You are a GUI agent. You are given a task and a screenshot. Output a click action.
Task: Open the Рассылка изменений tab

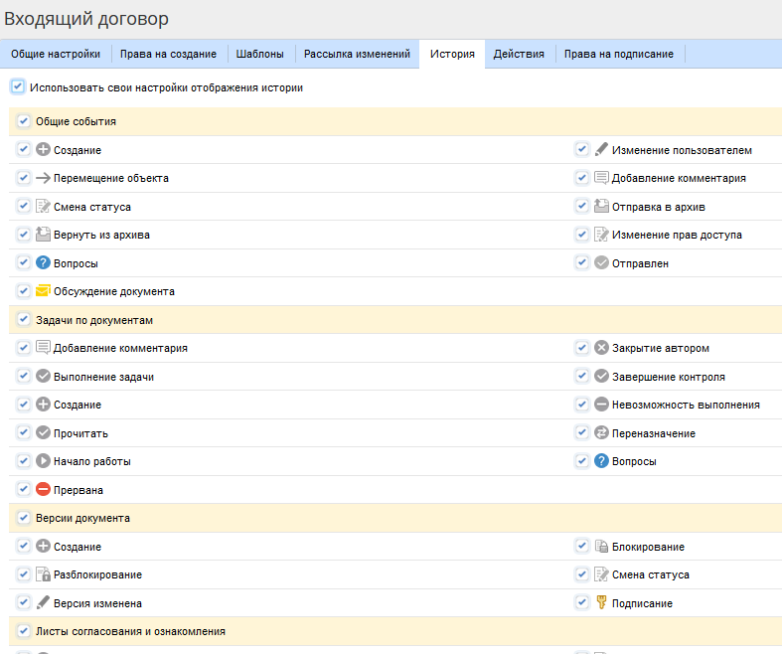point(357,54)
